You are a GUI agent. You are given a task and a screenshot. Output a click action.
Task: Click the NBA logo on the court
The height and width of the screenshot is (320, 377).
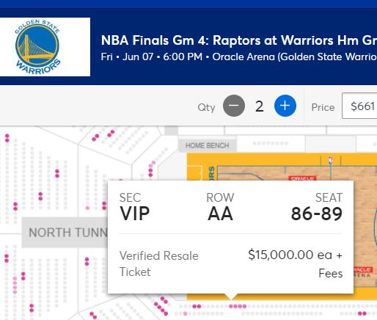click(x=331, y=161)
